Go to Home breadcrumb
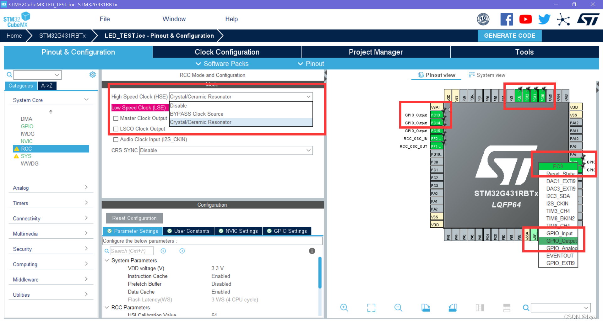Screen dimensions: 603x323 (x=14, y=36)
